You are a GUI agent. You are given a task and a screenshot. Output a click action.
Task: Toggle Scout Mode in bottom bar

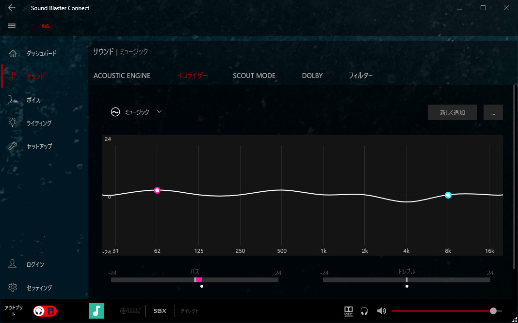point(130,311)
